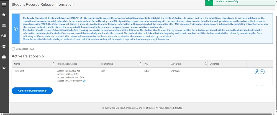This screenshot has height=115, width=277.
Task: Open the hamburger navigation menu
Action: coord(4,5)
